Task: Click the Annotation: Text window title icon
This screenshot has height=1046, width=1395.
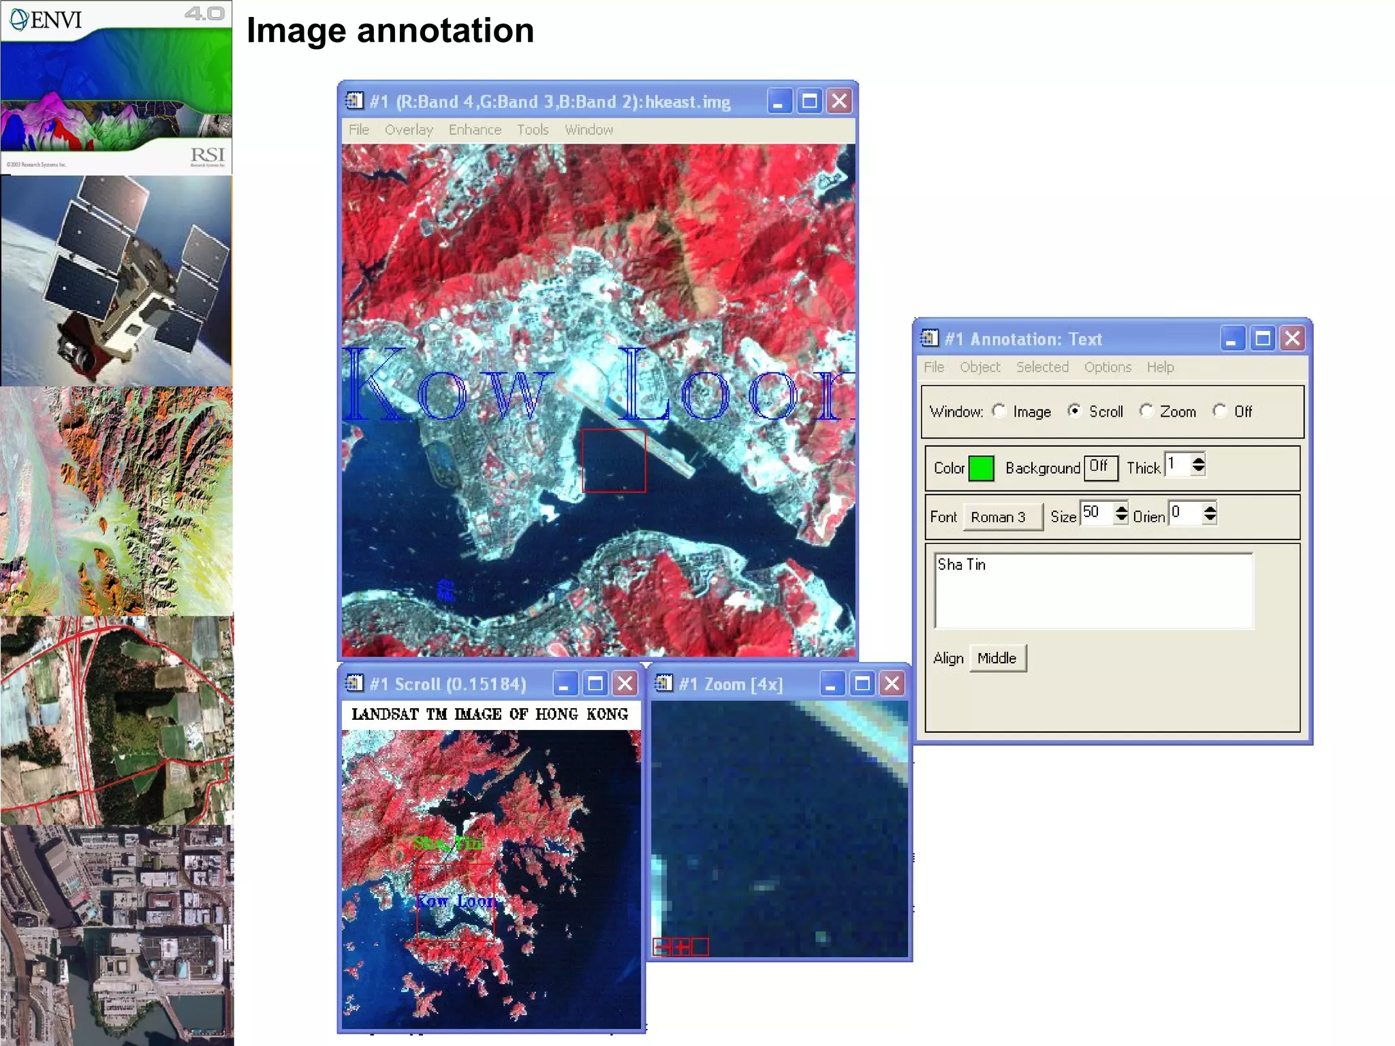Action: pyautogui.click(x=929, y=338)
